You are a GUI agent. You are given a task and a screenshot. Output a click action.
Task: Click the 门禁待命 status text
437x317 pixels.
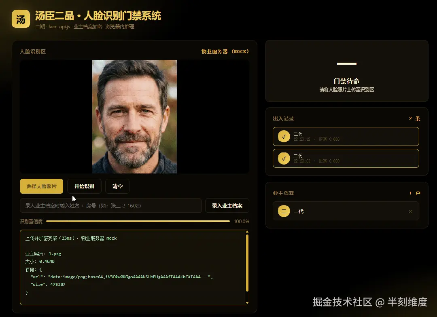pyautogui.click(x=346, y=81)
